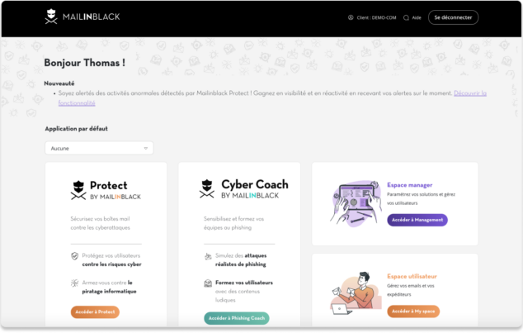
Task: Click the shield checkmark icon in Protect card
Action: 75,256
